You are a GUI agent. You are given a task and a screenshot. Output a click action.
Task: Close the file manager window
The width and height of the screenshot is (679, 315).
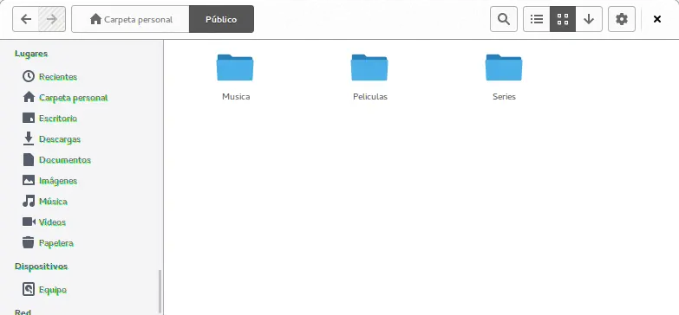click(x=657, y=19)
